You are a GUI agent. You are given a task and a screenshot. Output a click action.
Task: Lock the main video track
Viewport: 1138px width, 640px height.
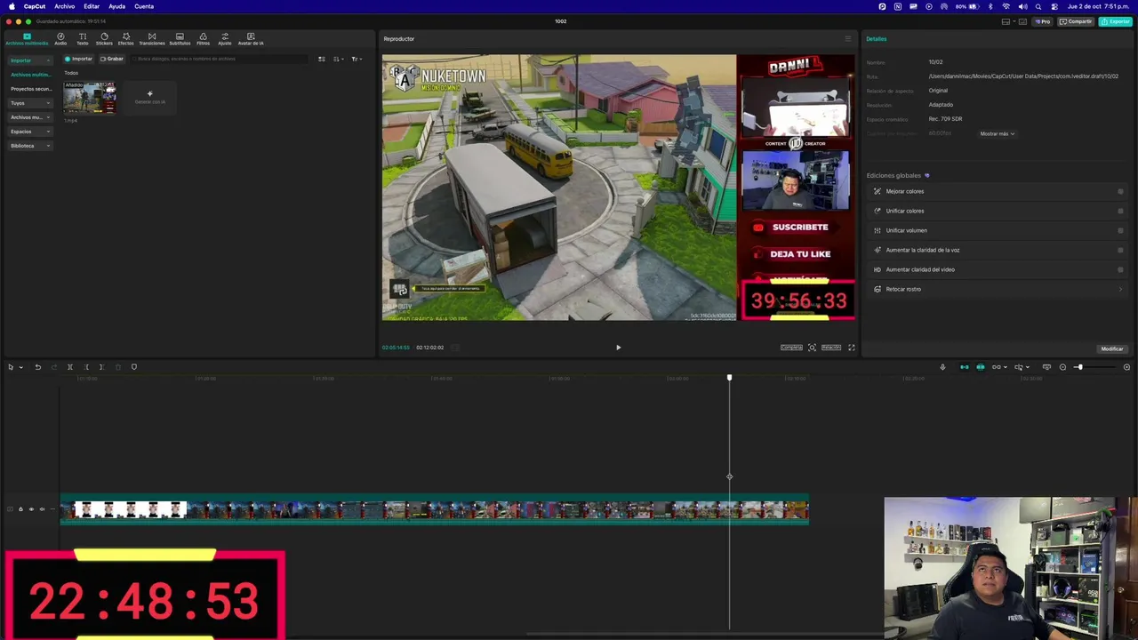point(20,509)
